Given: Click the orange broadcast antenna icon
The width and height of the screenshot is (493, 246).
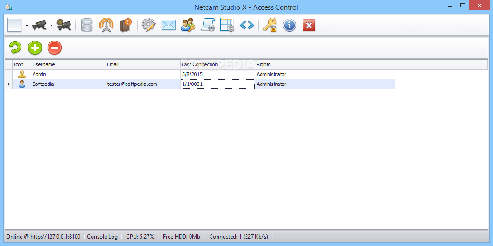Looking at the screenshot, I should (x=106, y=25).
